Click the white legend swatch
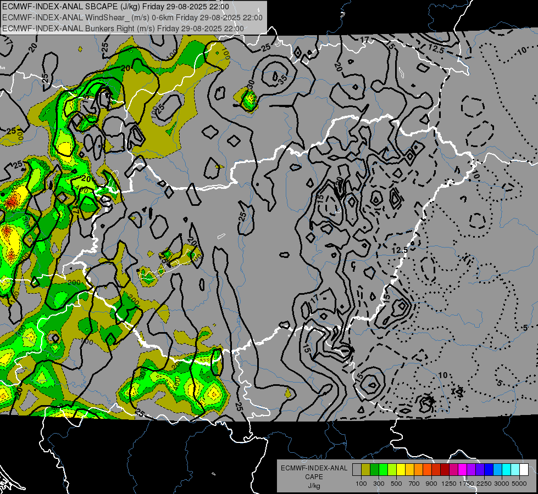538x494 pixels. point(524,470)
